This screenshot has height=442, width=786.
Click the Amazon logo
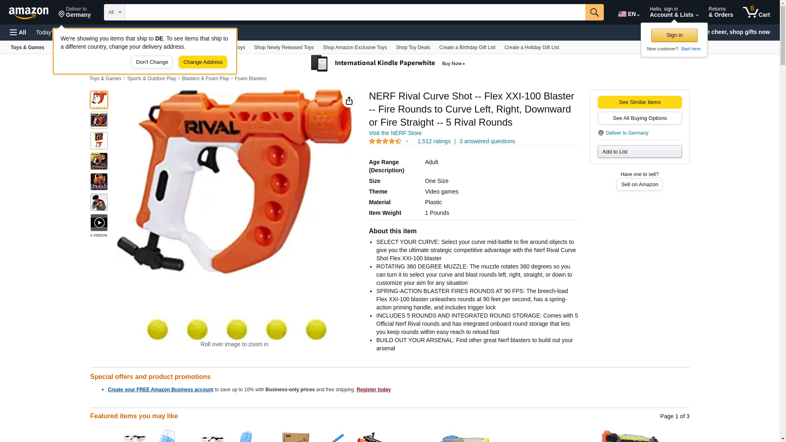29,13
